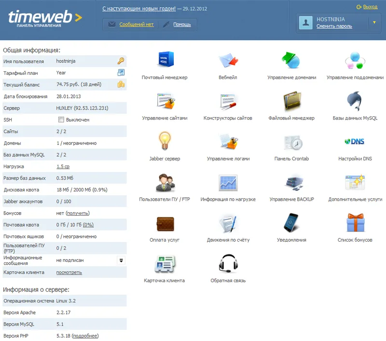386x341 pixels.
Task: Open Панель Crontab clock icon
Action: tap(293, 142)
